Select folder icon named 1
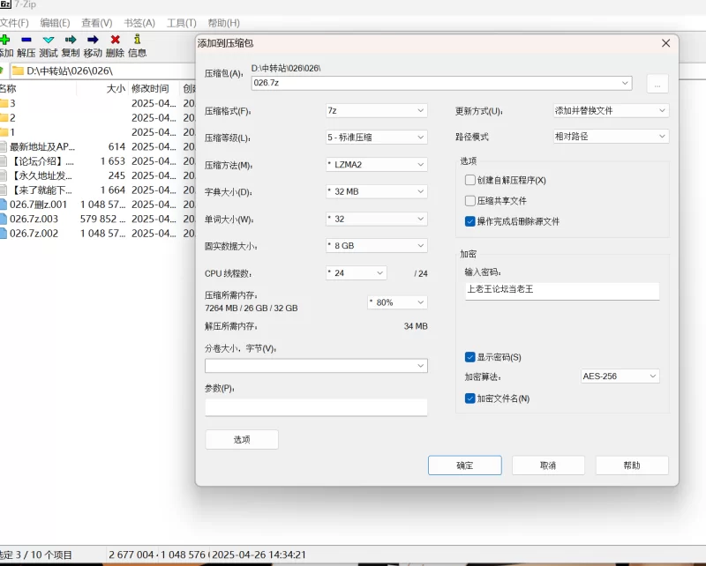706x566 pixels. click(x=4, y=132)
